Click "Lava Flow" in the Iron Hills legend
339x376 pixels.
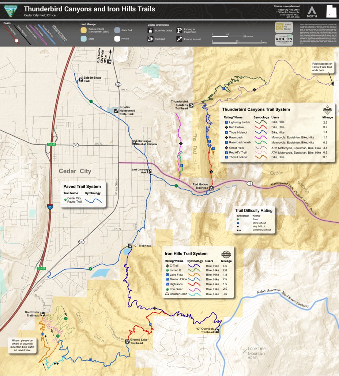coord(176,275)
